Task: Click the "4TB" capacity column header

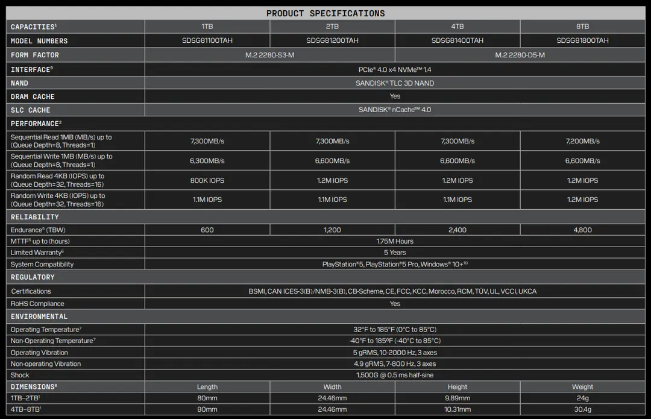Action: click(x=457, y=26)
